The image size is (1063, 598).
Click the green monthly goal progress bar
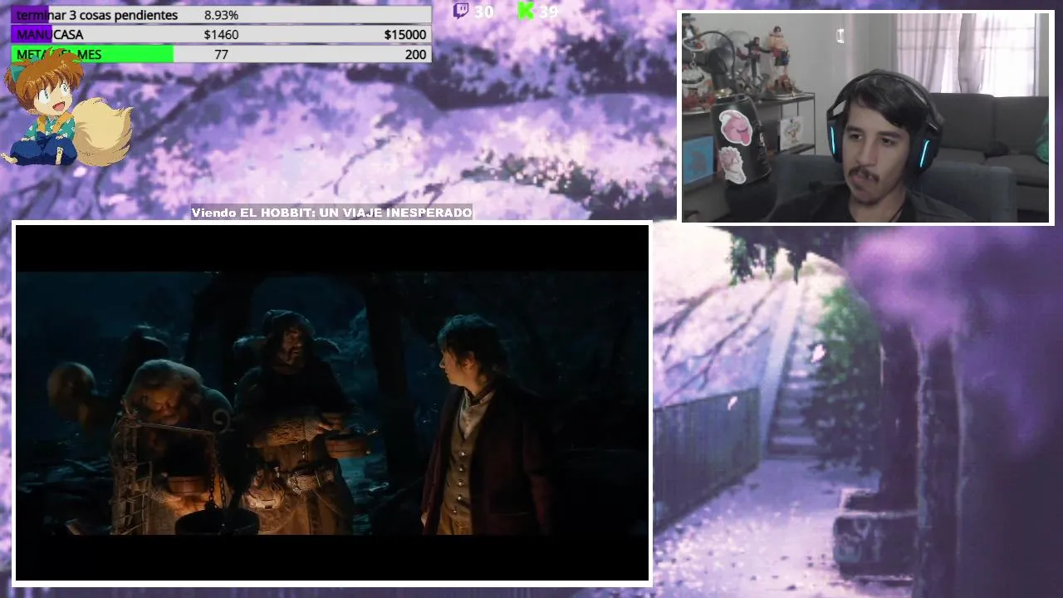point(221,54)
